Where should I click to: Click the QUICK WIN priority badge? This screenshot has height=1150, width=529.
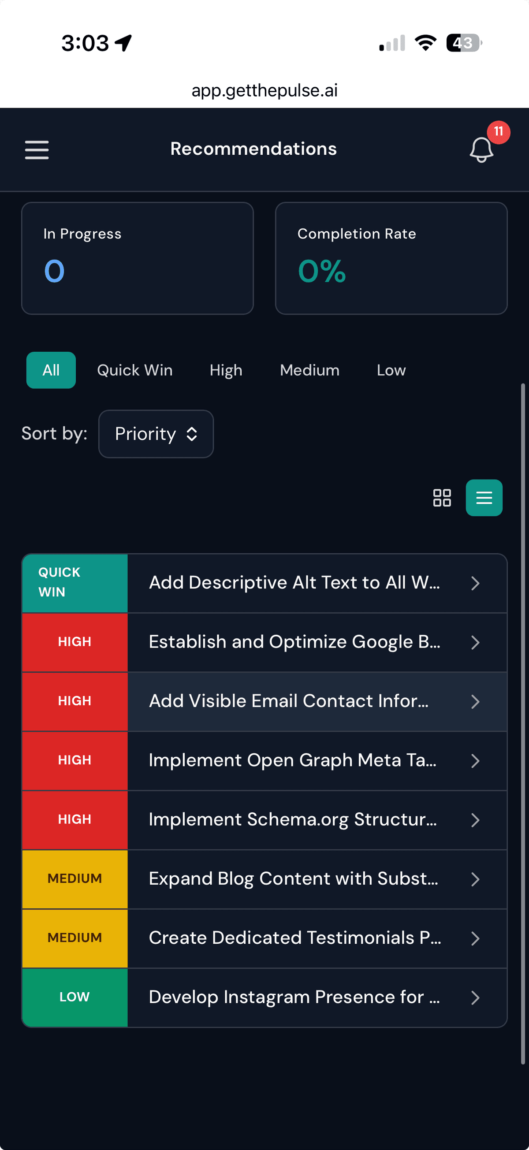(x=74, y=583)
